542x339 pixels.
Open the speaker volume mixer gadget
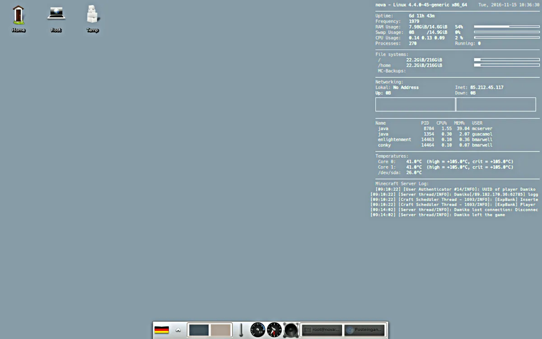(x=290, y=330)
